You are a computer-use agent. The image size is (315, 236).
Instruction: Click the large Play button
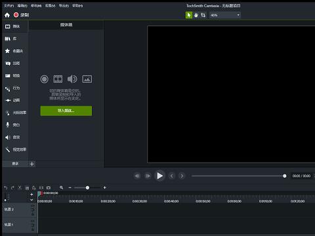point(159,176)
